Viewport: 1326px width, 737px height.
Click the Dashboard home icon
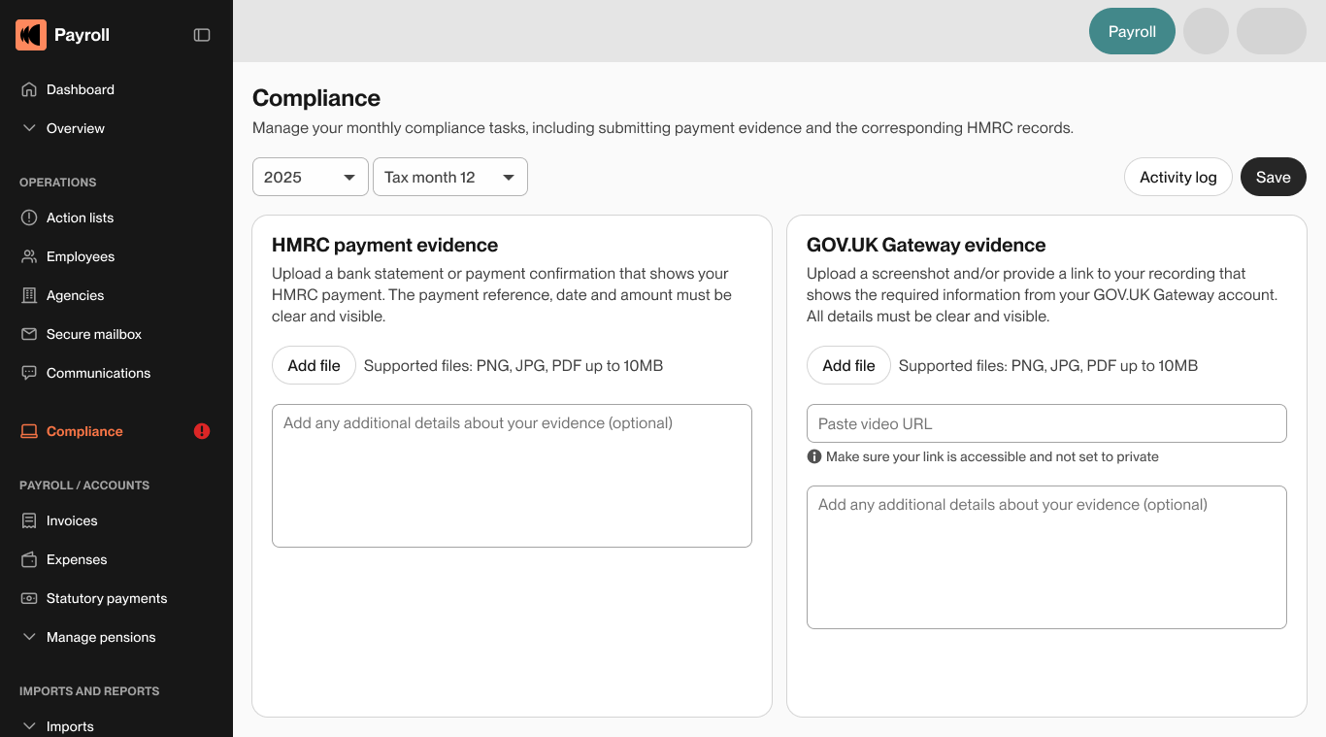29,89
